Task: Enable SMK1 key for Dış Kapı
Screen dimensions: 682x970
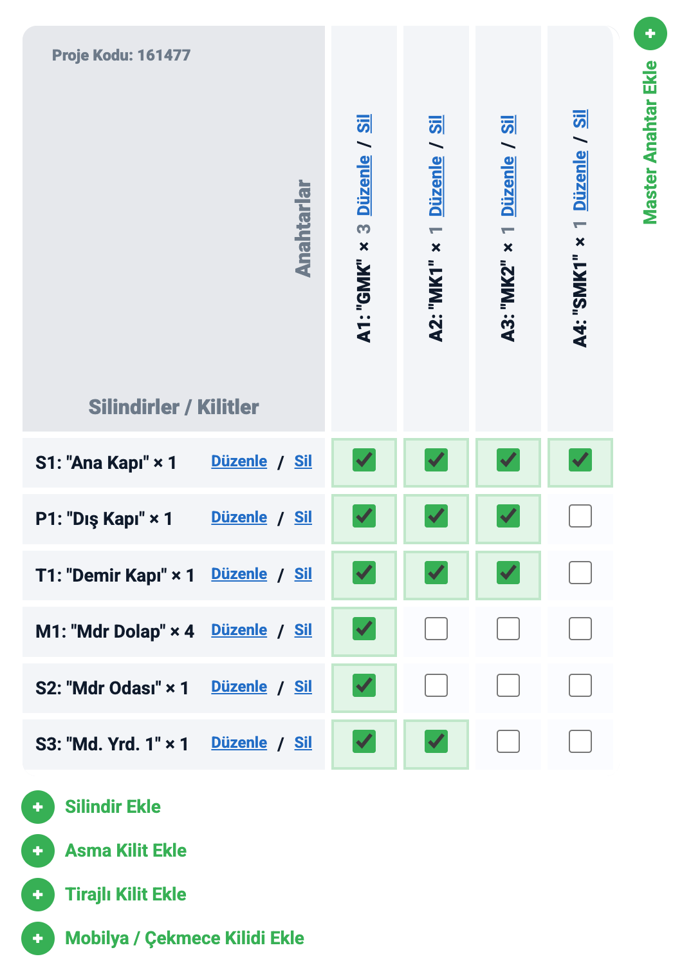Action: (580, 517)
